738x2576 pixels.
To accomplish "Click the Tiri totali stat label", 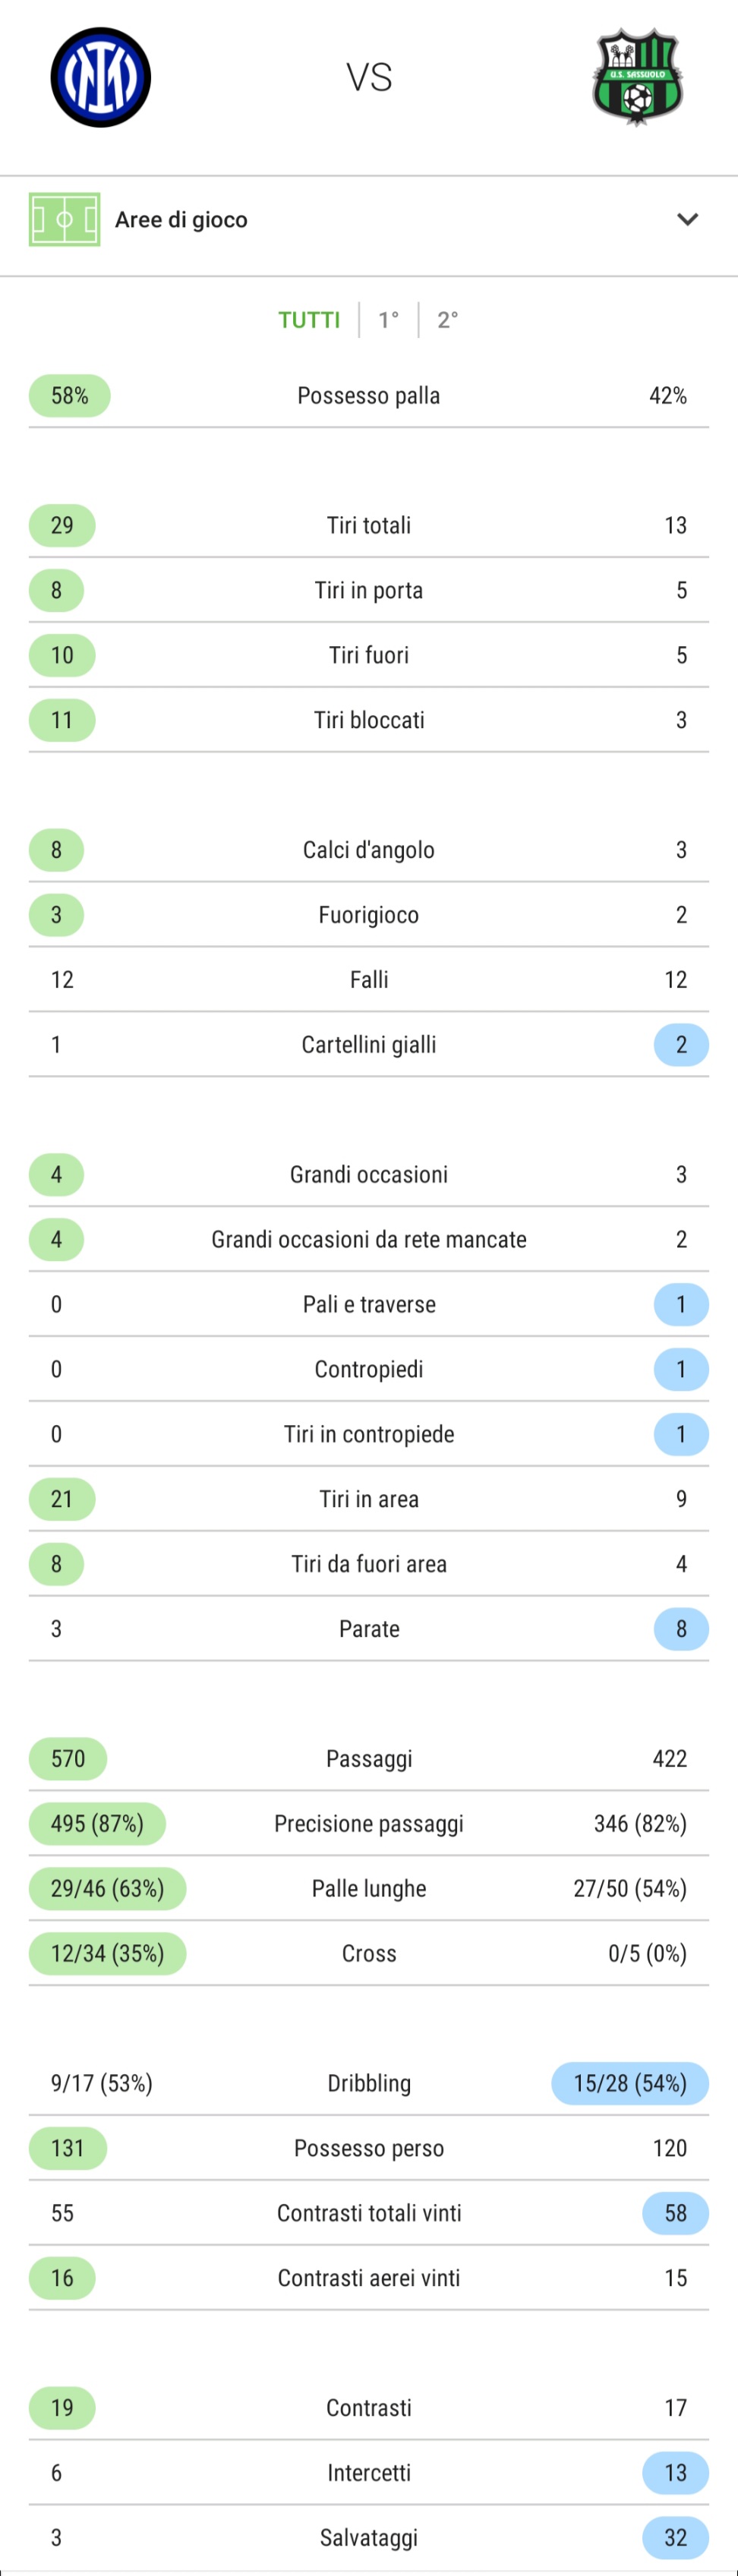I will 369,525.
